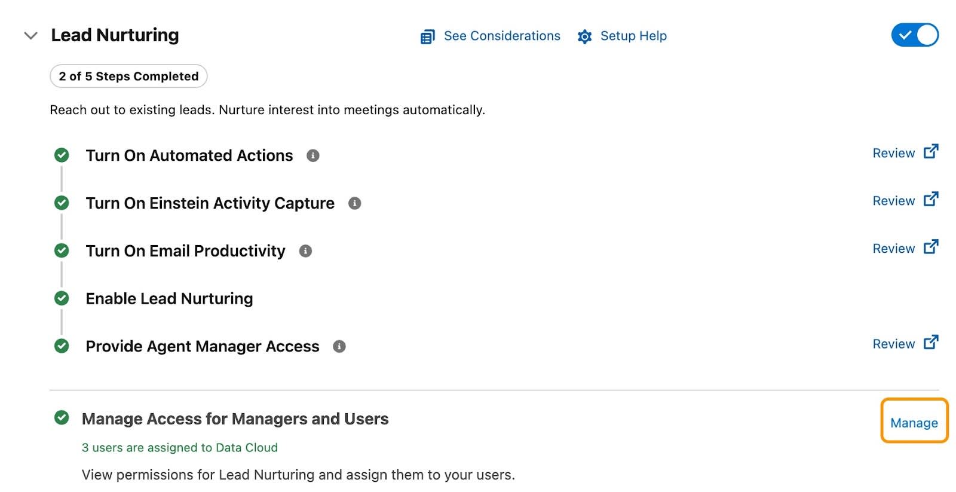This screenshot has height=492, width=956.
Task: Show info for Einstein Activity Capture
Action: pyautogui.click(x=355, y=204)
